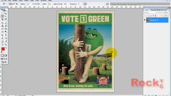
Task: Select the Background layer thumbnail
Action: coord(148,20)
